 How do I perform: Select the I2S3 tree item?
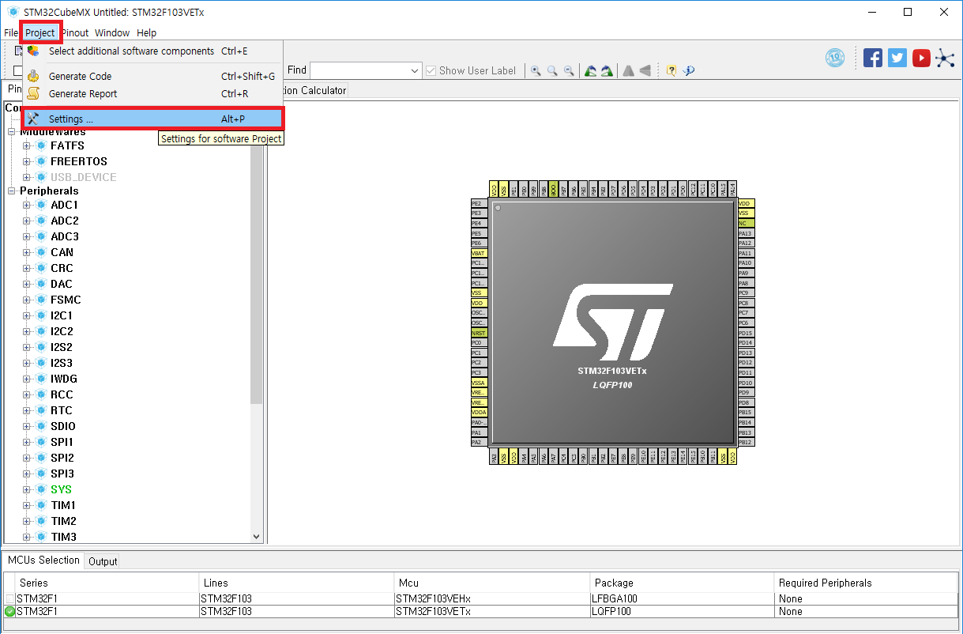click(x=62, y=363)
